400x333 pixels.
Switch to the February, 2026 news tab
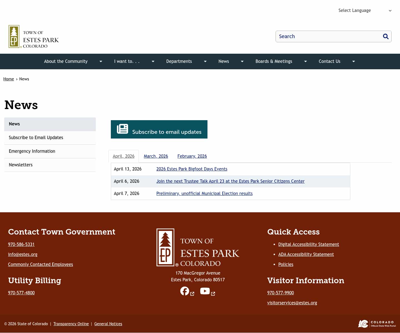192,156
